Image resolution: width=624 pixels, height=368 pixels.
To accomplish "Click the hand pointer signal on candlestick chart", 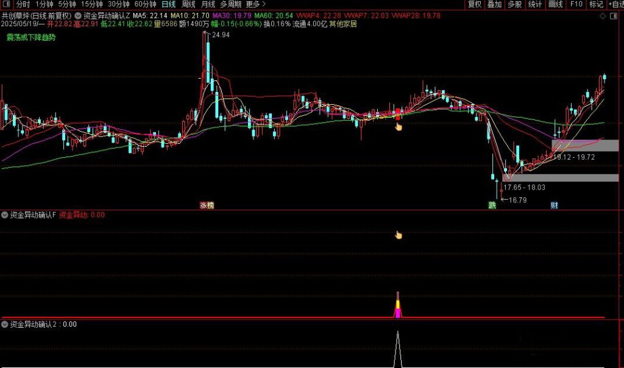I will point(399,127).
